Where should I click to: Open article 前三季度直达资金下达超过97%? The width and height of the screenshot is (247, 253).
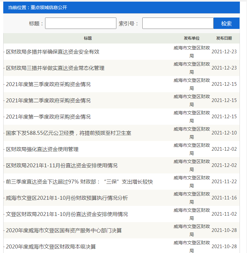[x=79, y=182]
